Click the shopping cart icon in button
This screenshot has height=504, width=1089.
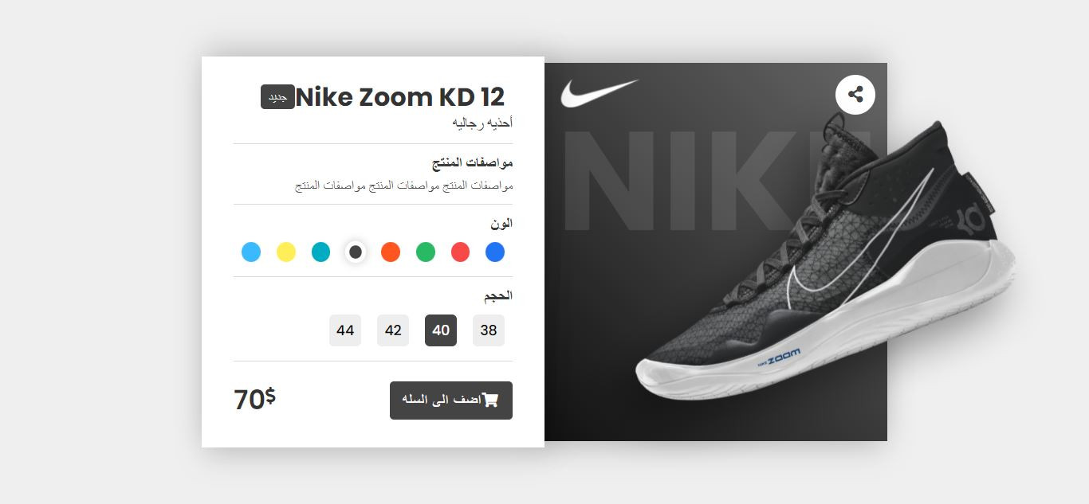pyautogui.click(x=490, y=400)
